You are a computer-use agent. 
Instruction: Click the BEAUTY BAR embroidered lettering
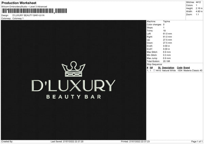(74, 97)
